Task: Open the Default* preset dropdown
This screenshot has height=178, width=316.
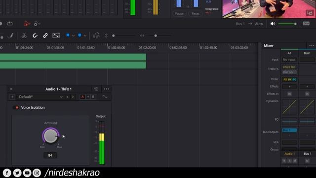Action: tap(40, 97)
